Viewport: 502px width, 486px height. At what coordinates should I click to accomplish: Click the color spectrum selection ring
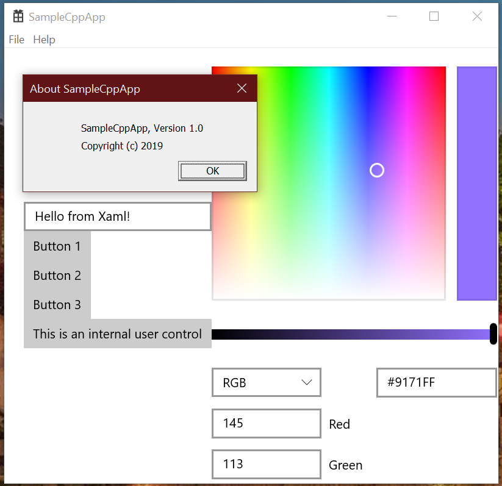[377, 170]
